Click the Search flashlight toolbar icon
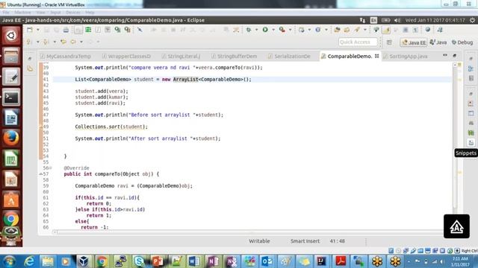478x268 pixels. coord(357,30)
